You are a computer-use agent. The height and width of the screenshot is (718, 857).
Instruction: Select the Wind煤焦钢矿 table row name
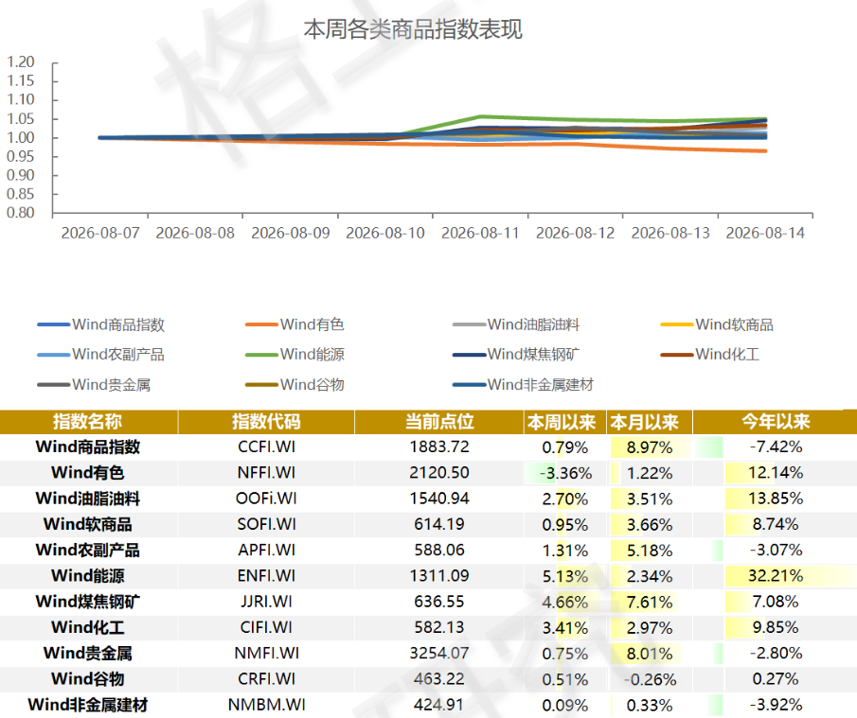point(87,602)
